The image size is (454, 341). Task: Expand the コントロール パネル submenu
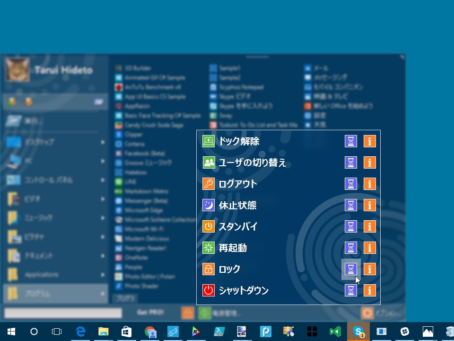click(x=102, y=180)
